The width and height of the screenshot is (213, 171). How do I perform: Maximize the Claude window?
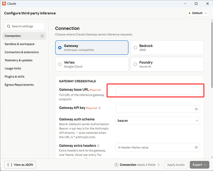pos(196,3)
